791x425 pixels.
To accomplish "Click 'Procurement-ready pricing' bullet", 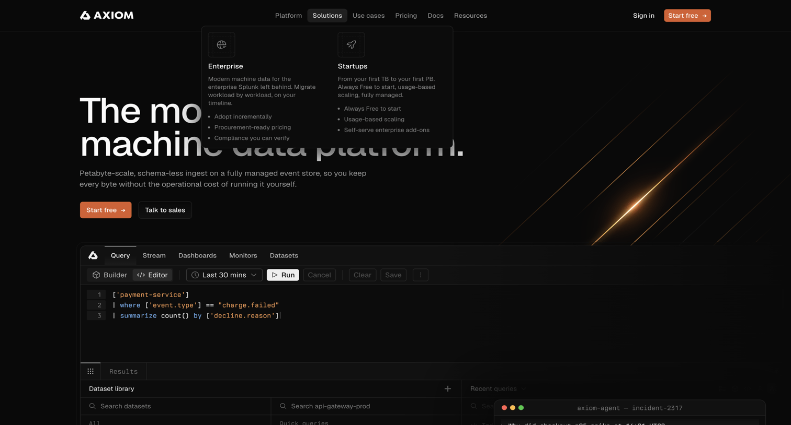I will tap(252, 127).
